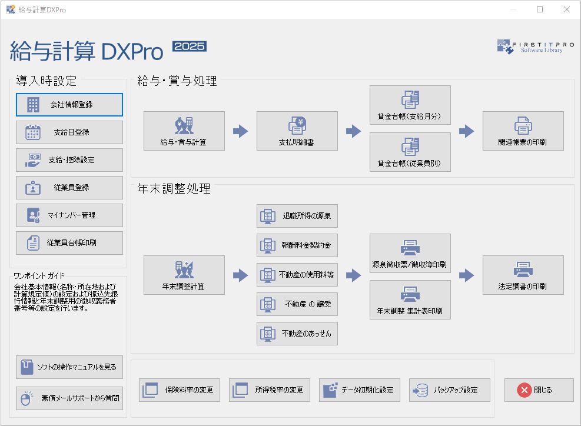The width and height of the screenshot is (581, 426).
Task: Click the document icon for 従業員台帳印刷
Action: 33,243
